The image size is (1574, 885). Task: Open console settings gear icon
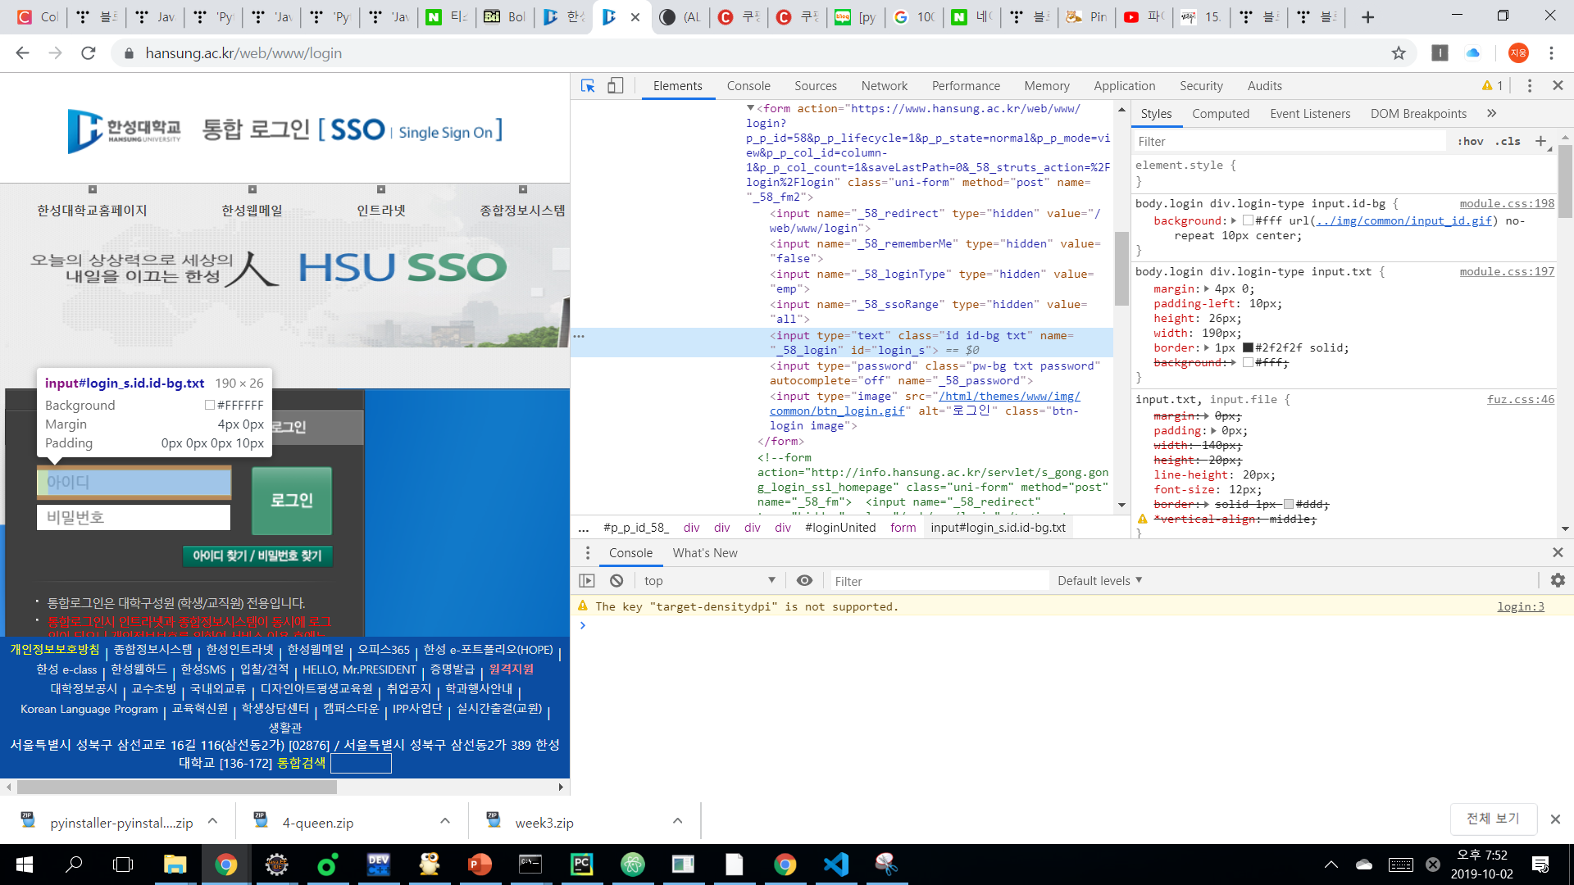[x=1558, y=581]
